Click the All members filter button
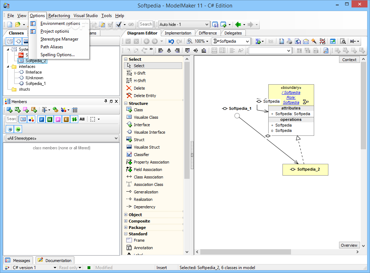 point(82,119)
